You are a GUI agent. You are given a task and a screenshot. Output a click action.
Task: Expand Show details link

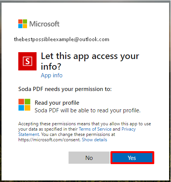pyautogui.click(x=94, y=140)
